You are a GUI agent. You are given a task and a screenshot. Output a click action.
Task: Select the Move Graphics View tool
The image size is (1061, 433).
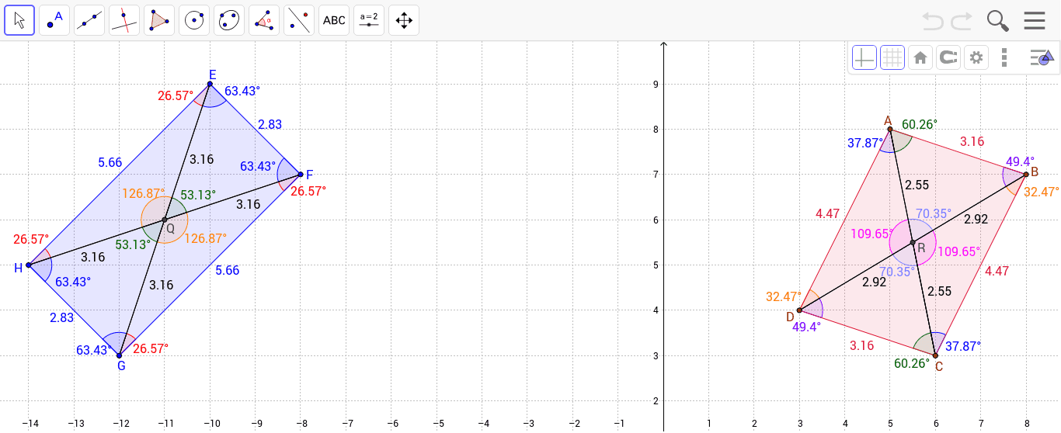coord(404,20)
